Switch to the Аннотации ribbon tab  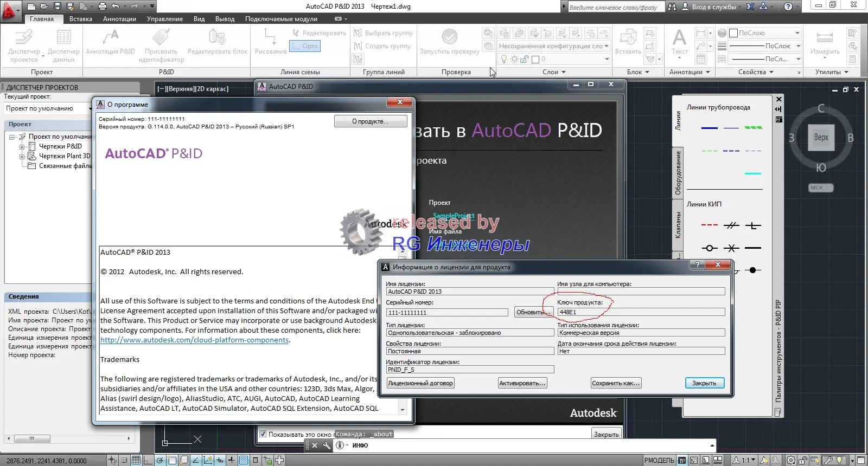(x=119, y=19)
